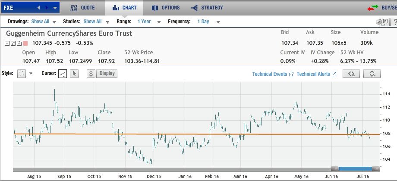The width and height of the screenshot is (397, 181).
Task: Click the Jul 16 date axis label
Action: (x=363, y=176)
